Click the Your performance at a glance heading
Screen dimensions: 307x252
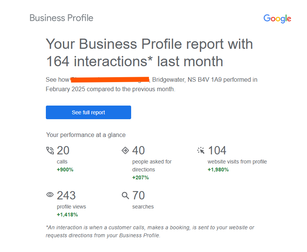[x=86, y=135]
